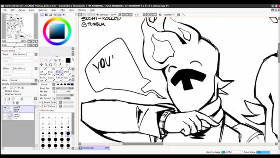The height and width of the screenshot is (158, 280).
Task: Collapse the Layer Effect section
Action: pyautogui.click(x=2, y=51)
